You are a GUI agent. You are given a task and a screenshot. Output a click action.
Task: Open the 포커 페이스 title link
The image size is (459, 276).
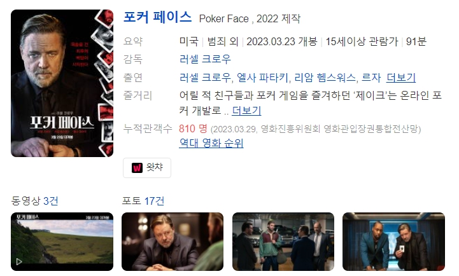(157, 17)
